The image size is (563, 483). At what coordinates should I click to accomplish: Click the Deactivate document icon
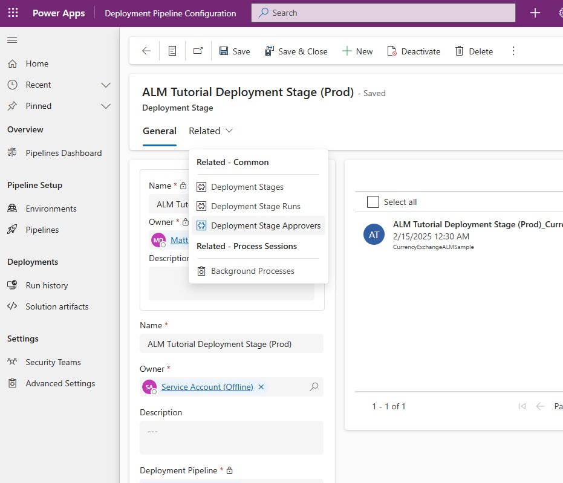coord(392,51)
